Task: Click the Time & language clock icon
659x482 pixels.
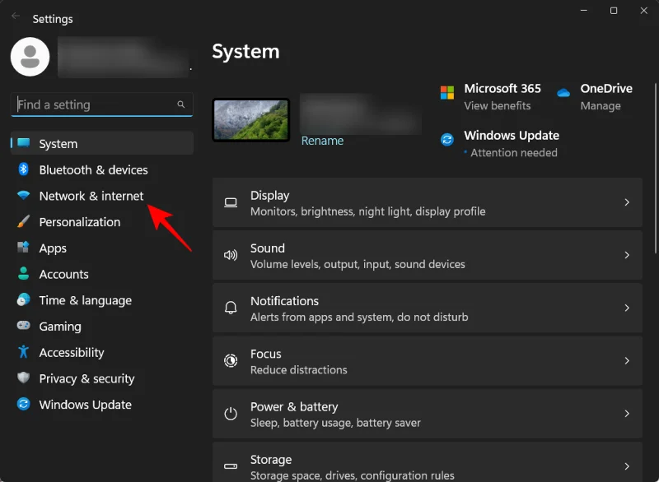Action: (21, 300)
